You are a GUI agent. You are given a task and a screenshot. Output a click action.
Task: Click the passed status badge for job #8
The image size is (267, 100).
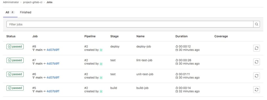(15, 46)
